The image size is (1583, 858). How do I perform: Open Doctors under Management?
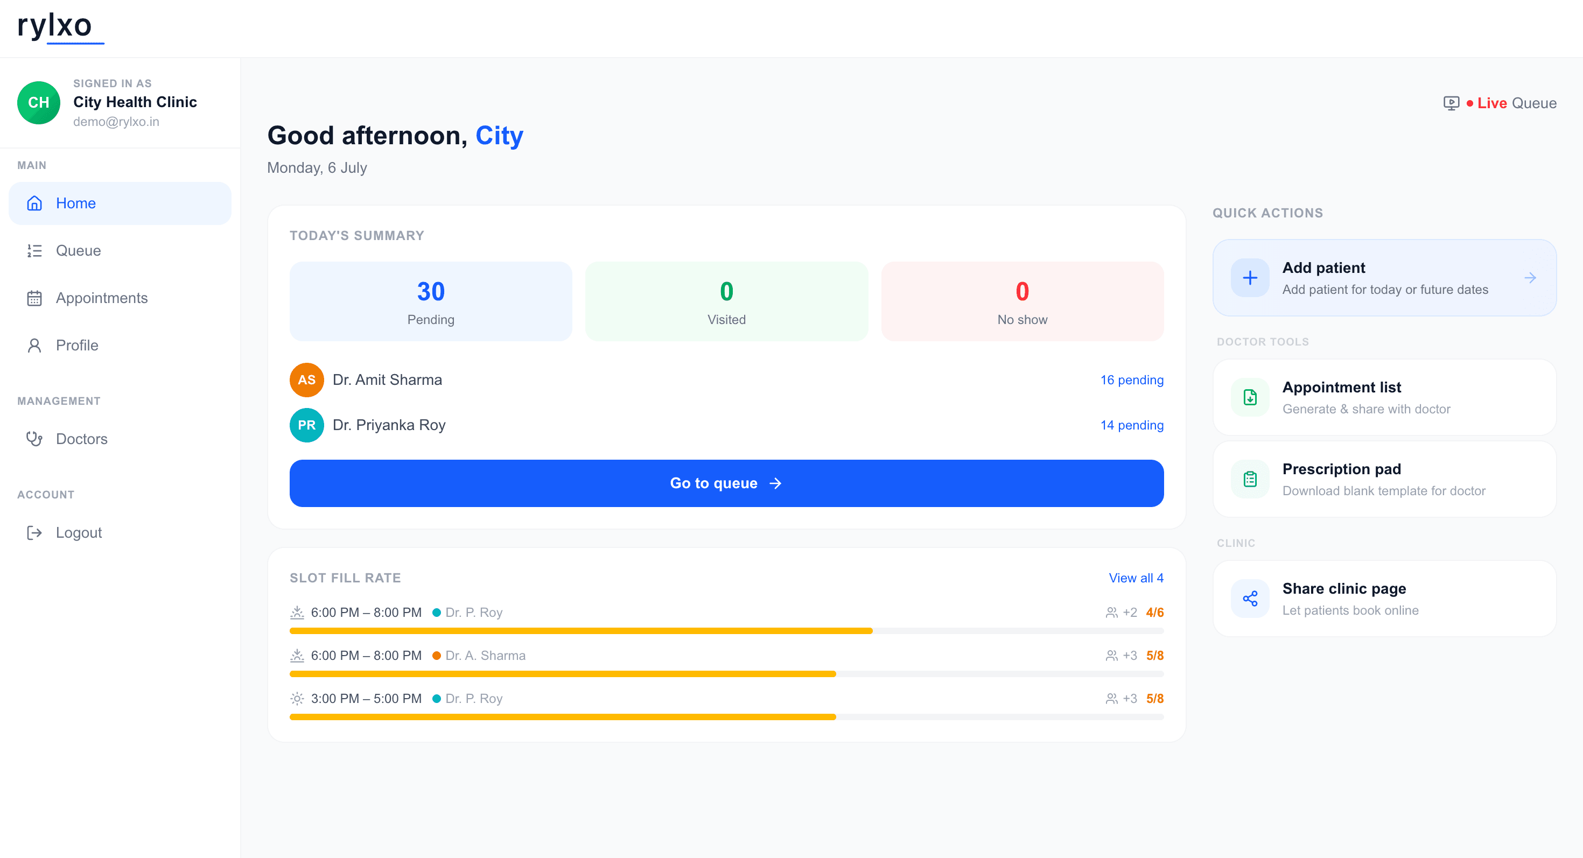[x=120, y=439]
